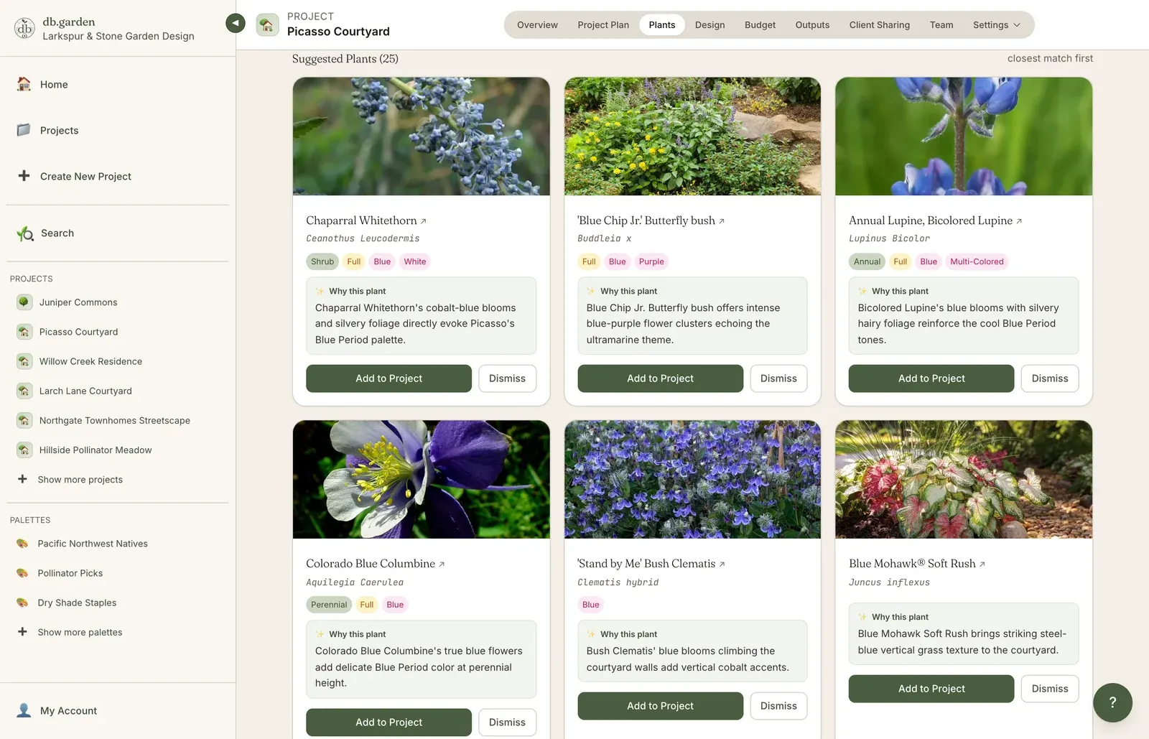Click the Search leaf magnifier icon

pos(25,233)
